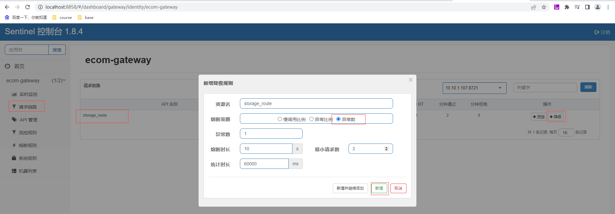Click the 分钟拒绝 column header
Viewport: 615px width, 214px height.
click(x=479, y=104)
